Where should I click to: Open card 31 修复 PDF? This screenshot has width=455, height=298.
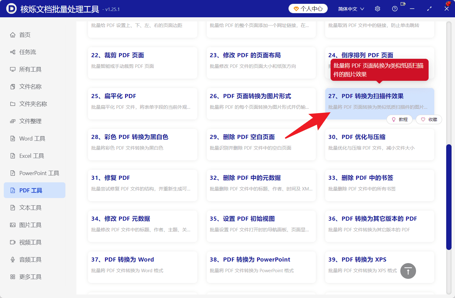tap(143, 185)
